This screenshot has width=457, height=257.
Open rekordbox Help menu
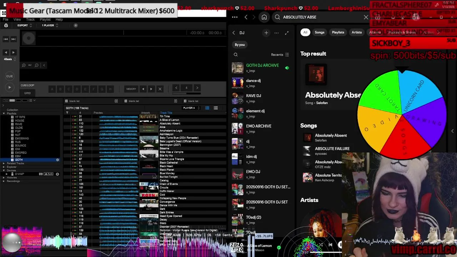tap(59, 19)
